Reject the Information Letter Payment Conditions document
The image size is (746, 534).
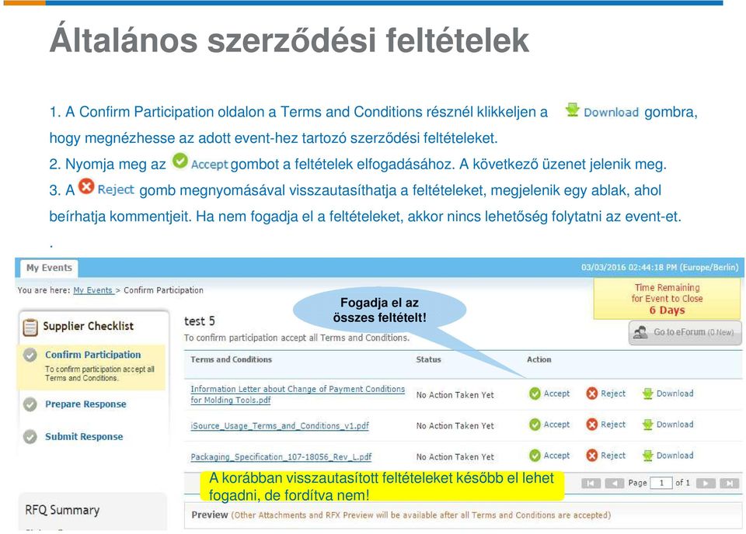[606, 394]
